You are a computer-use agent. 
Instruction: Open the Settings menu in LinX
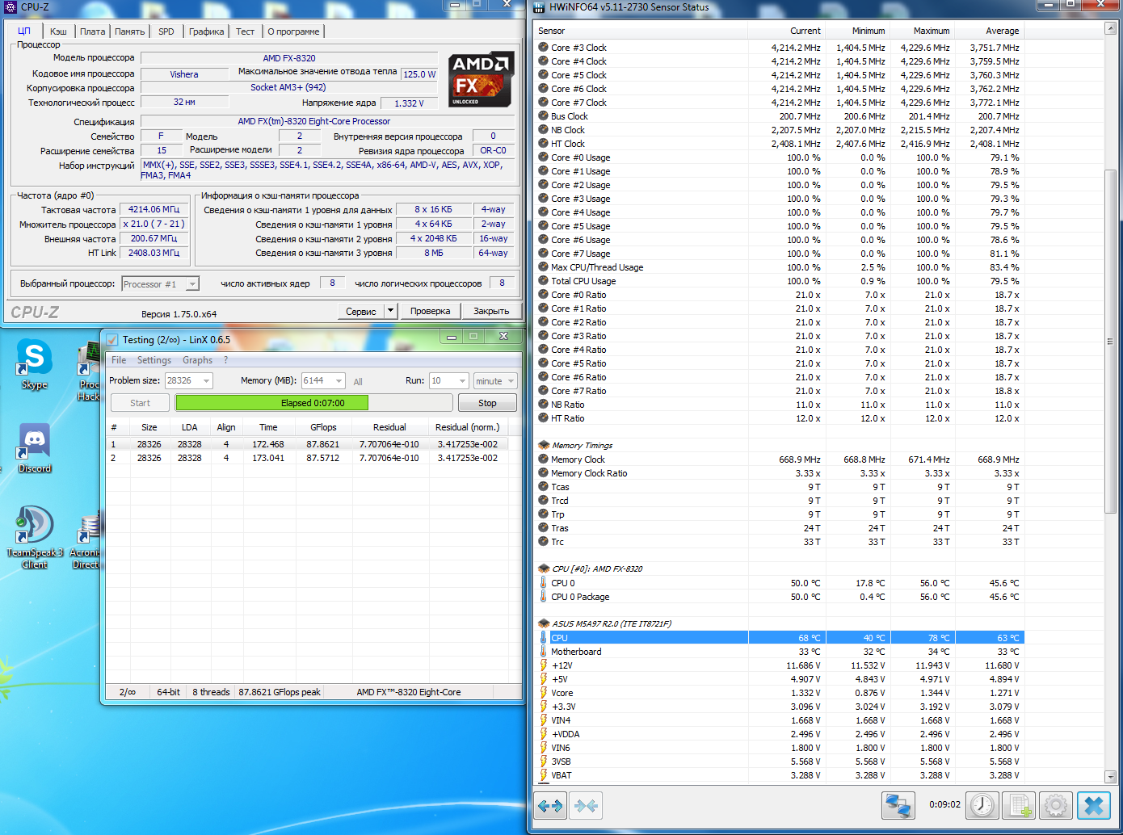coord(154,360)
